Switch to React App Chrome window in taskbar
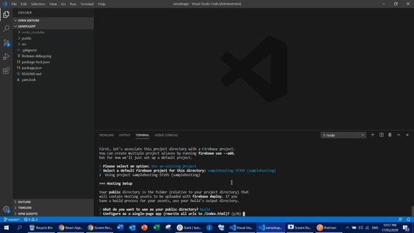This screenshot has width=414, height=233. (71, 228)
